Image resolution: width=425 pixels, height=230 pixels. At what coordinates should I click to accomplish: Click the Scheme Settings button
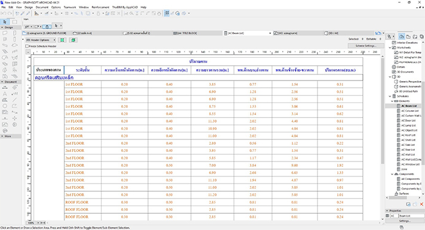coord(366,46)
